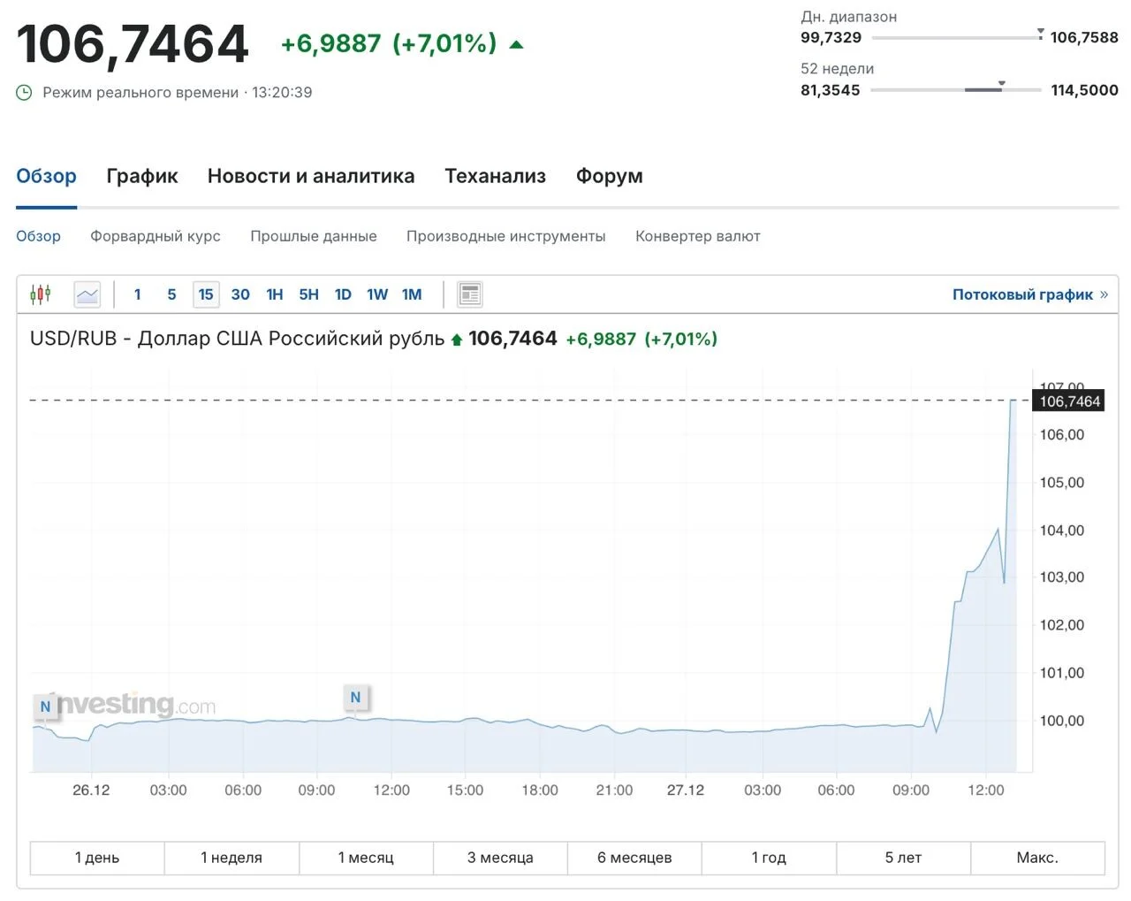
Task: Click the 106,7464 price label on chart axis
Action: click(x=1069, y=401)
